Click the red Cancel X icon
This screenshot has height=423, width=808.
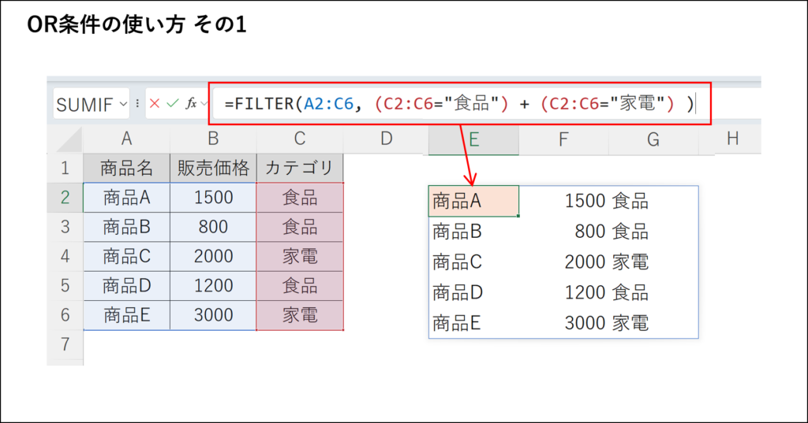pos(155,104)
